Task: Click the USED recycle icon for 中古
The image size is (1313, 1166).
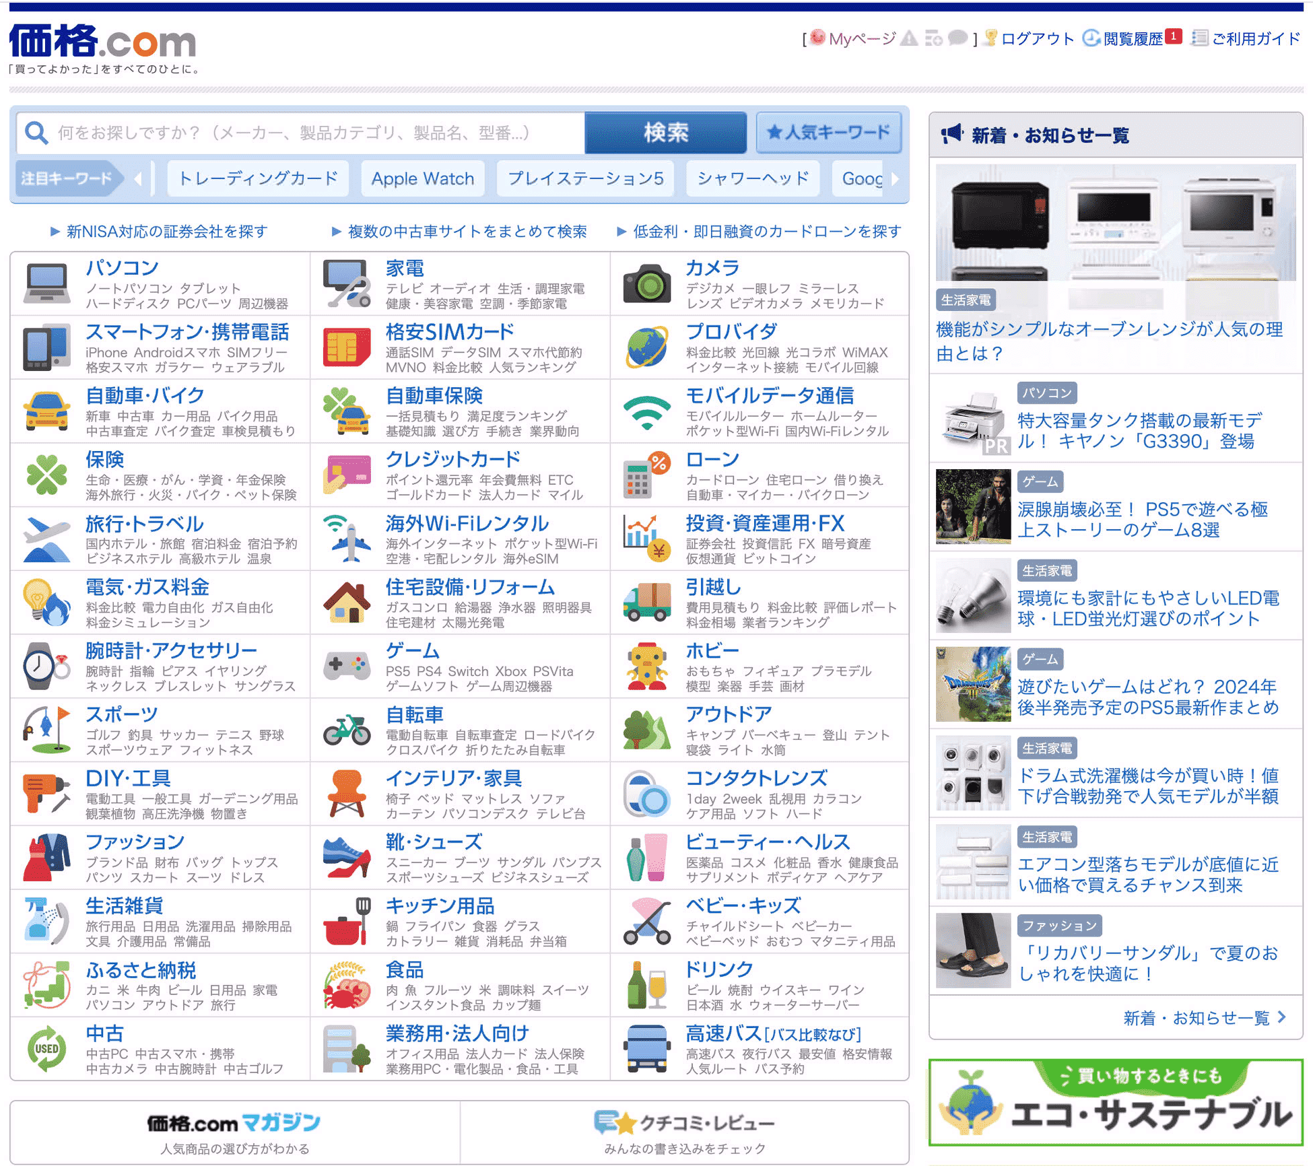Action: click(46, 1048)
